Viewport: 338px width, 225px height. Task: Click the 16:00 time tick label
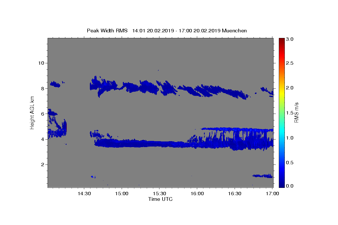tap(197, 194)
